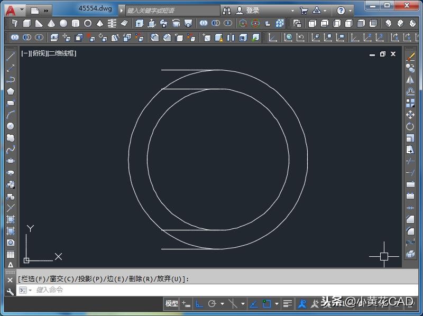Viewport: 423px width, 316px height.
Task: Click the Presspull tool icon
Action: (x=152, y=23)
